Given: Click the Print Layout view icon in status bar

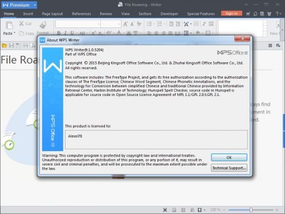Looking at the screenshot, I should tap(174, 210).
